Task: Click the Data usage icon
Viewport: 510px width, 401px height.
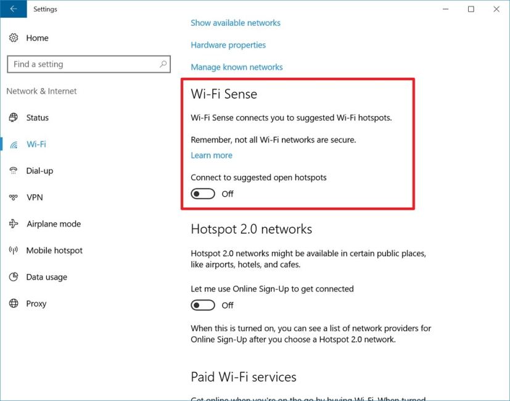Action: pos(14,277)
